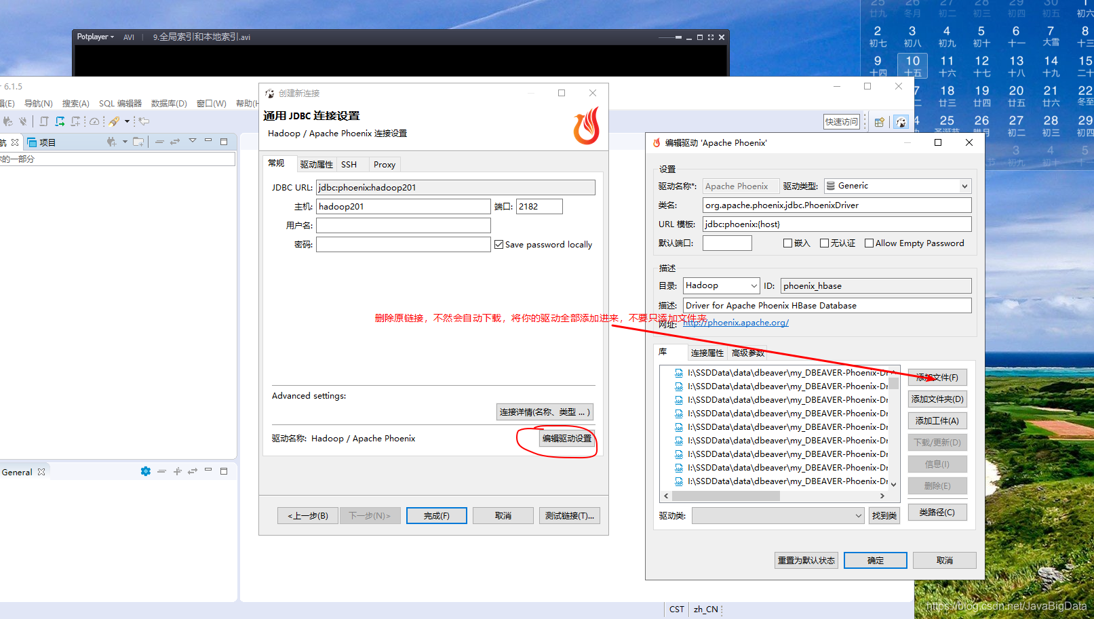Click the commit pen icon in toolbar
Viewport: 1094px width, 619px height.
113,121
